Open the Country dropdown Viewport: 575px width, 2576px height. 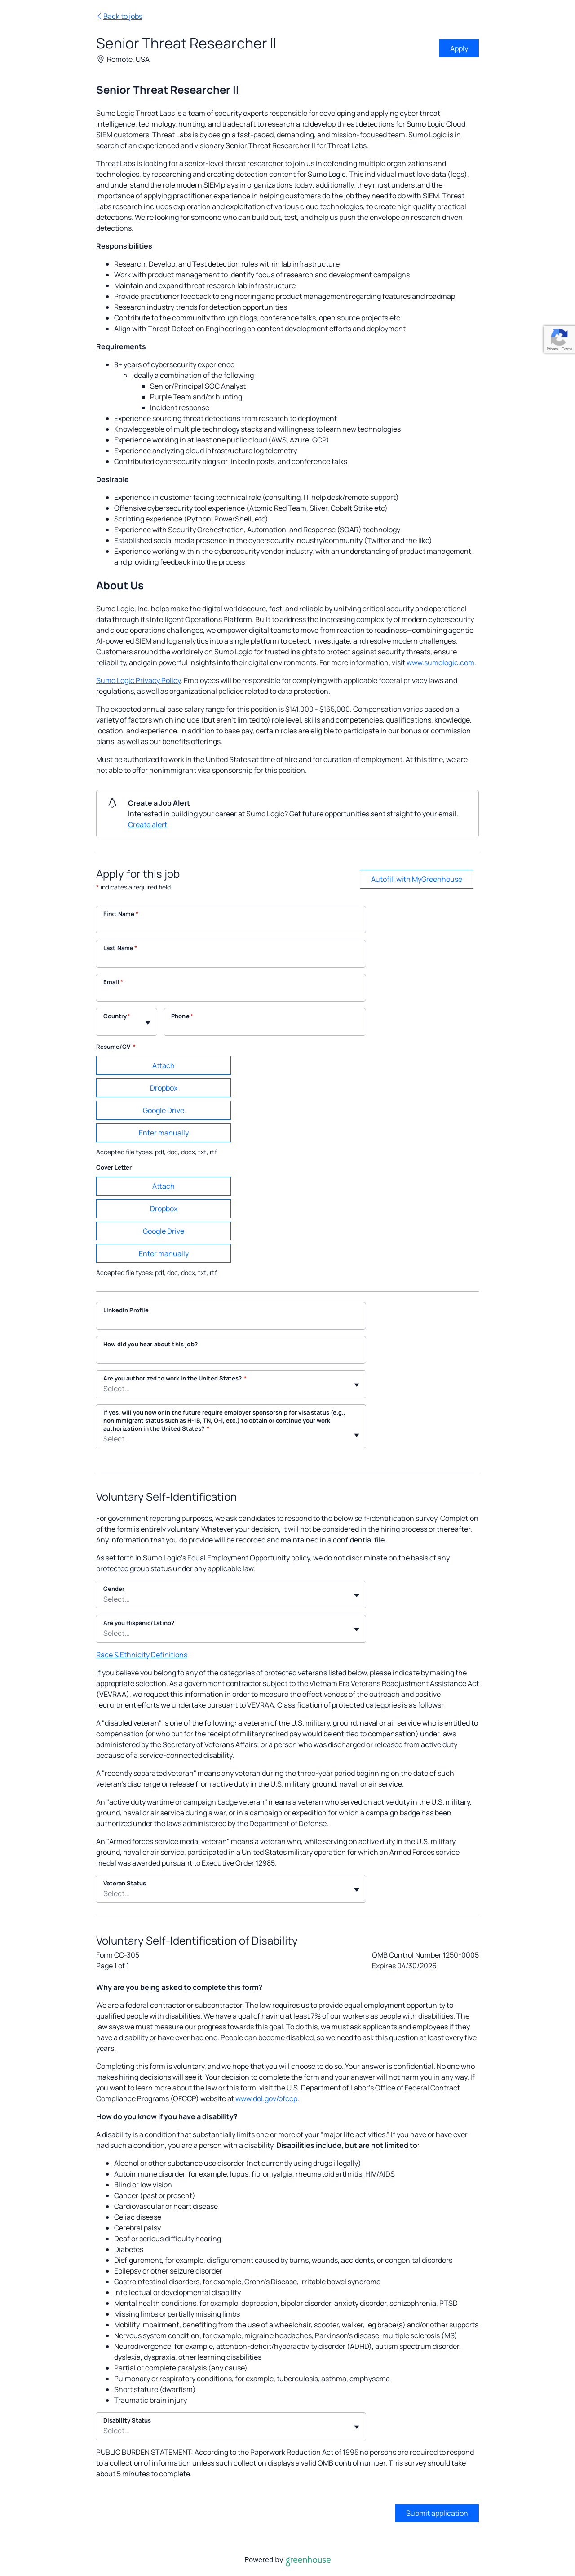point(126,1022)
